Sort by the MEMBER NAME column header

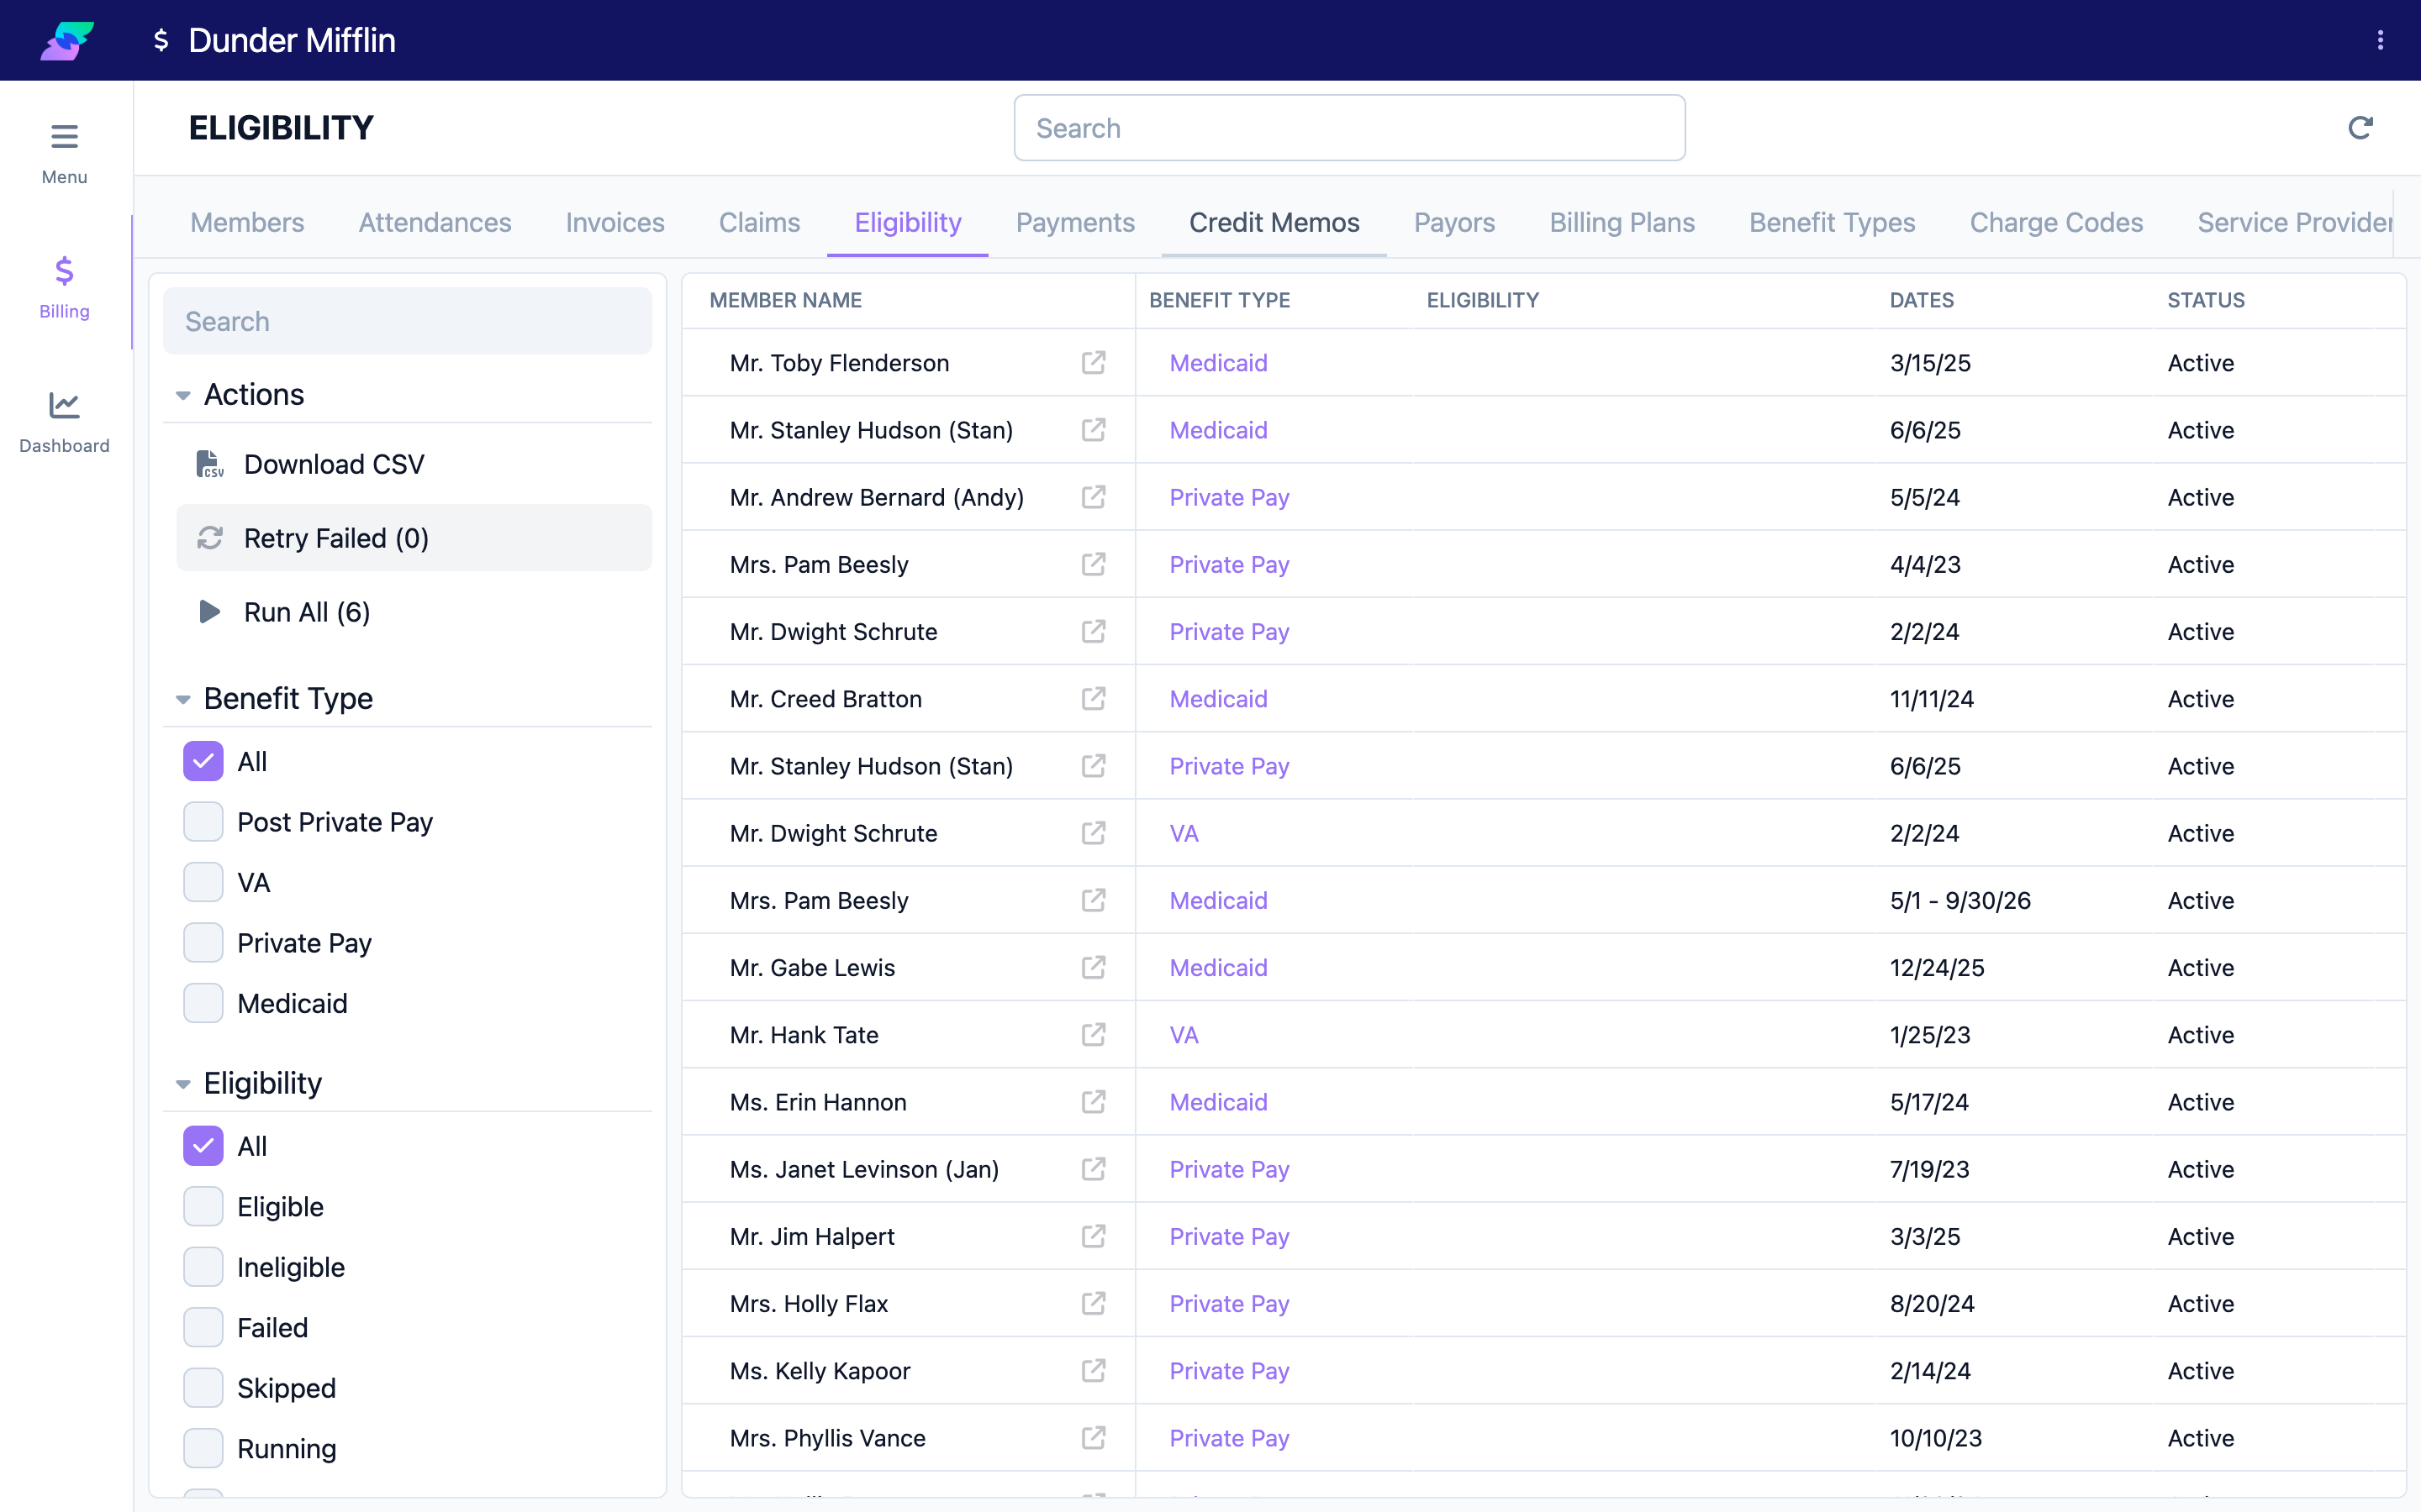785,300
